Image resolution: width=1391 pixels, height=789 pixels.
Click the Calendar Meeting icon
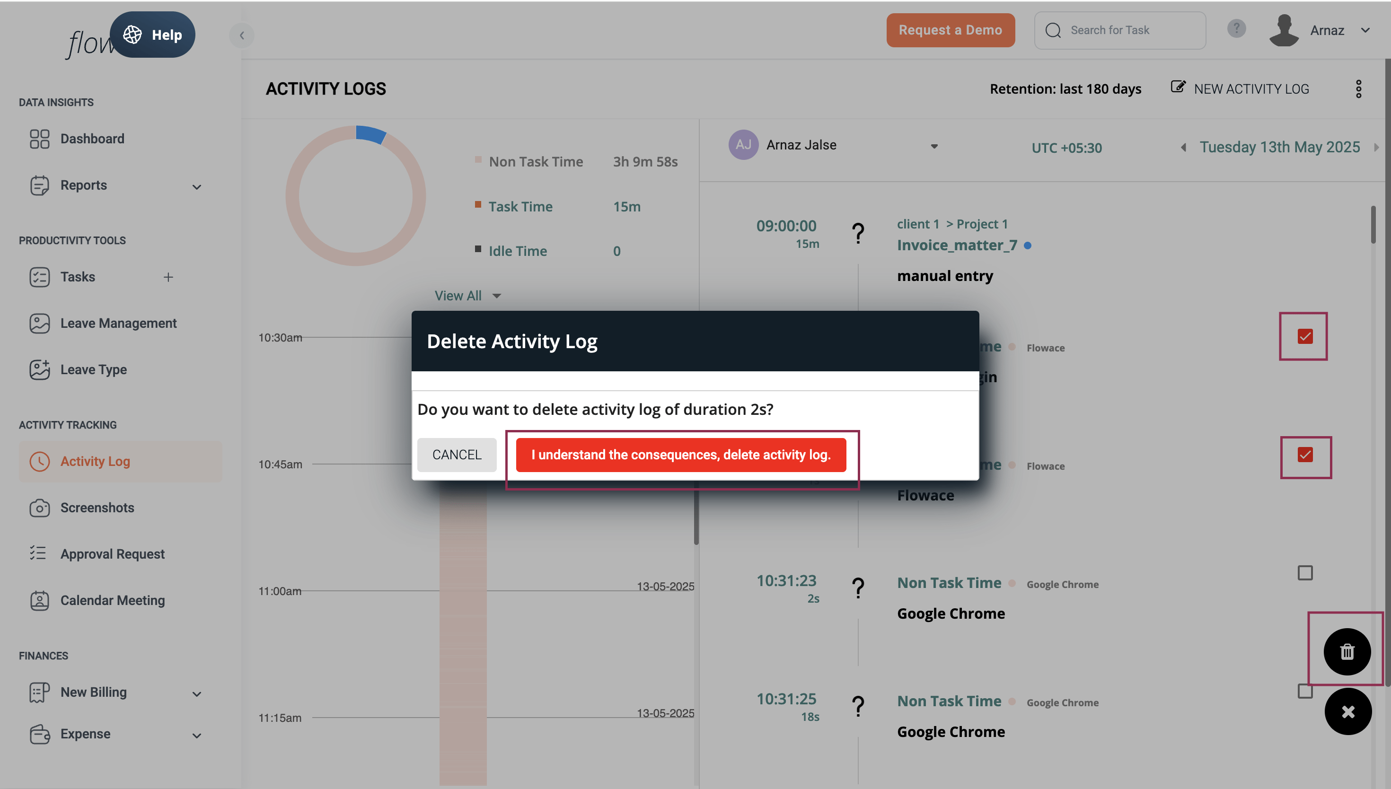[39, 600]
